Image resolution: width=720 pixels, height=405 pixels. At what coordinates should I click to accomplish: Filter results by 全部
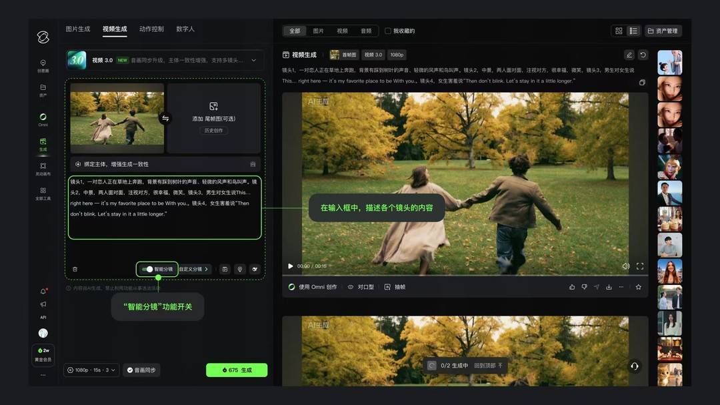[295, 31]
